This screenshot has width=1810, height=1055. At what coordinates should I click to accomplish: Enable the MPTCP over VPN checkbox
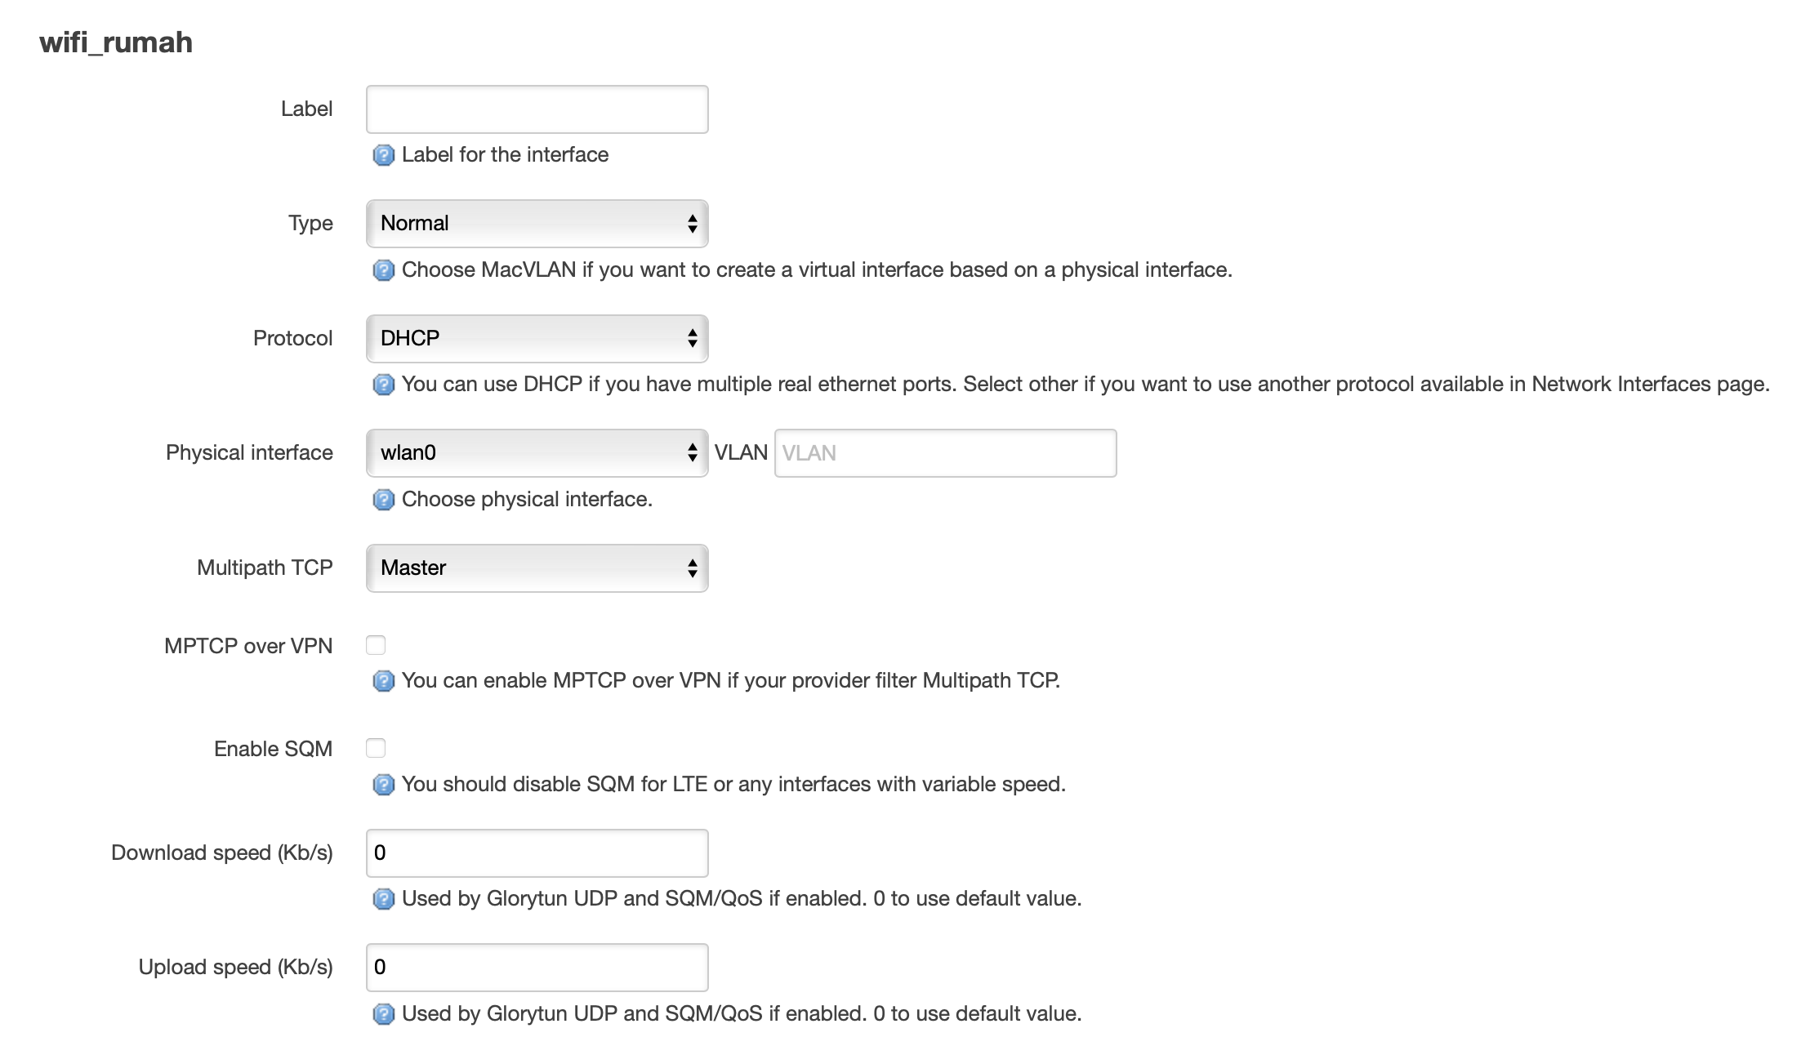(376, 645)
